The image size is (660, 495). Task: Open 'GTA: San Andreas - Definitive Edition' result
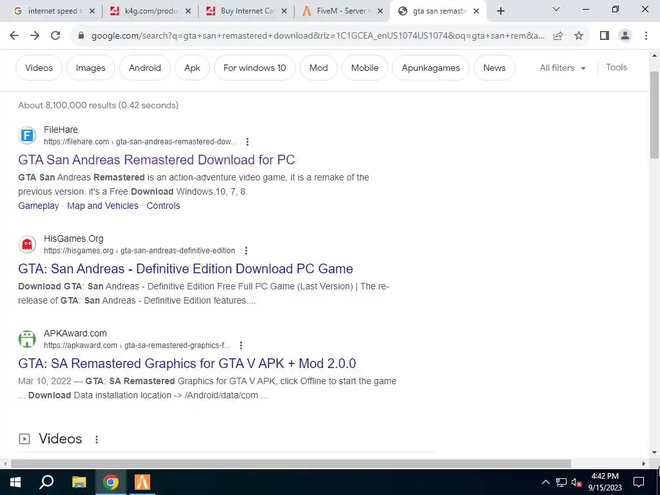186,269
